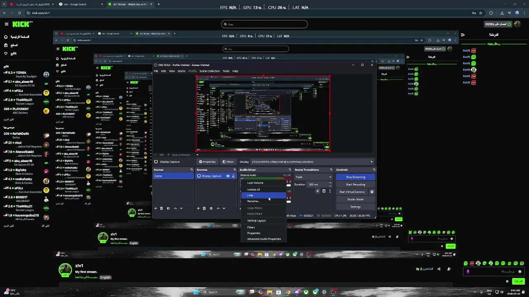The width and height of the screenshot is (529, 297).
Task: Toggle Studio Mode in Controls
Action: point(355,199)
